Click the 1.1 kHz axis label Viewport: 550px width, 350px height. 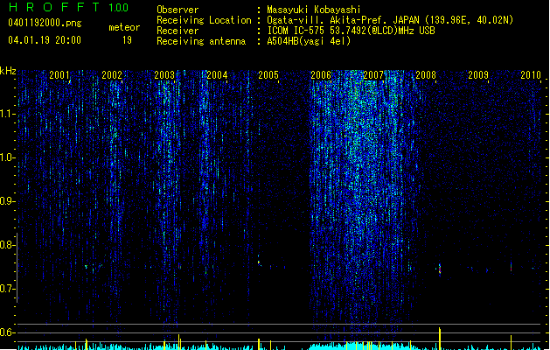[x=7, y=114]
